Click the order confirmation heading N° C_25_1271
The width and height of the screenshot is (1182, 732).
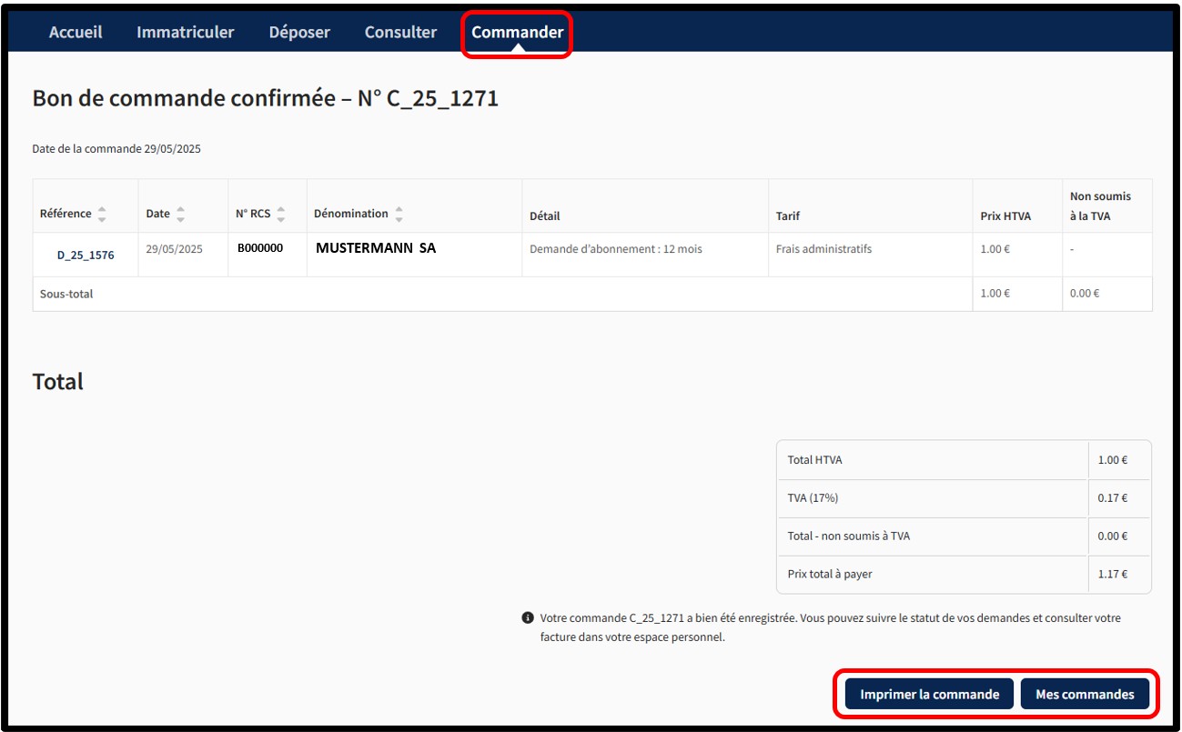pyautogui.click(x=265, y=99)
